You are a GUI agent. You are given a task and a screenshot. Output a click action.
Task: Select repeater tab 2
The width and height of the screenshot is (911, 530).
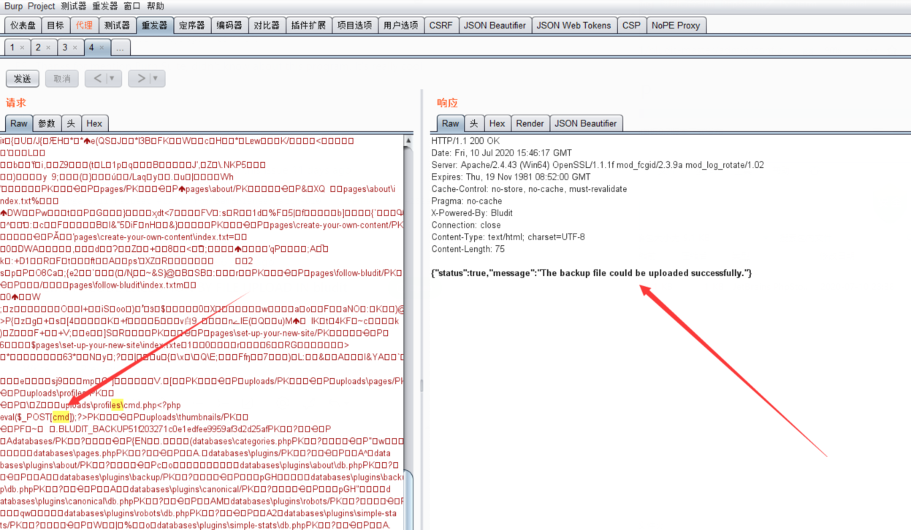click(37, 47)
